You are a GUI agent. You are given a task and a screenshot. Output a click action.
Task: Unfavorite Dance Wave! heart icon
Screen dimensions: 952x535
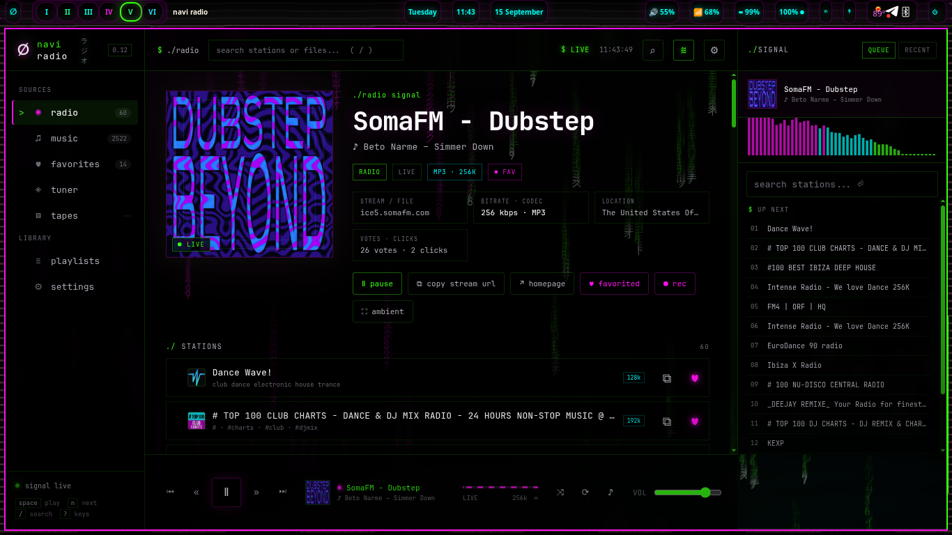point(695,378)
